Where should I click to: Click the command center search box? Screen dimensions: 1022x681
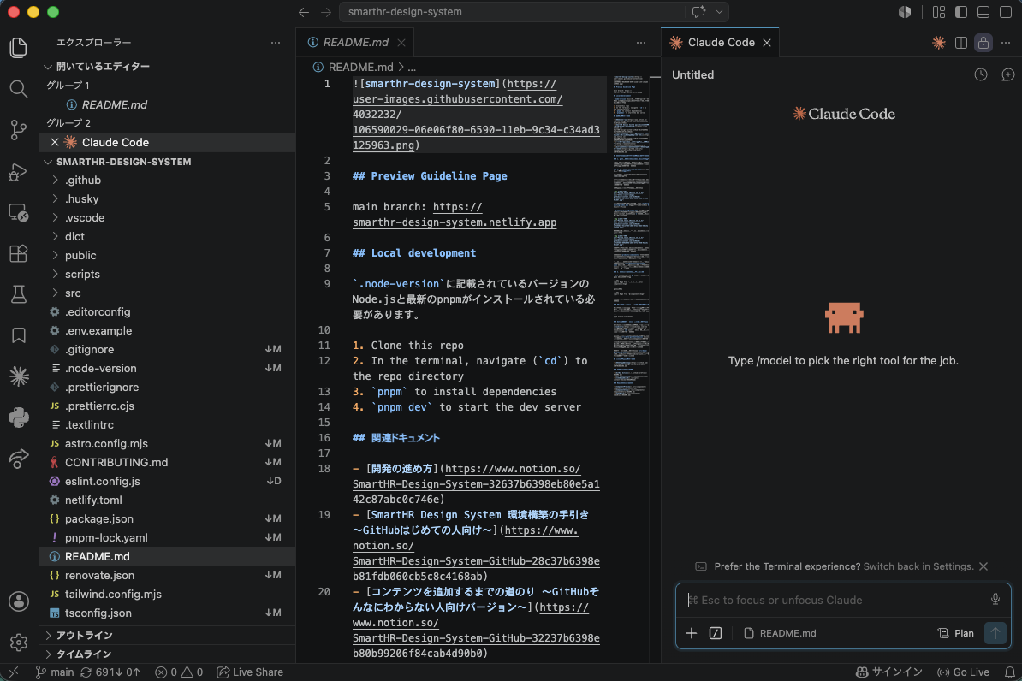pos(512,12)
